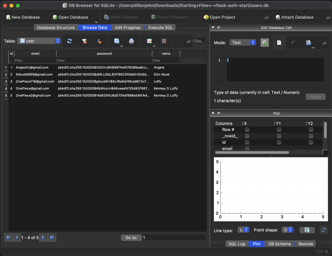Screen dimensions: 332x256
Task: Click the clear all filters funnel icon
Action: [x=85, y=41]
